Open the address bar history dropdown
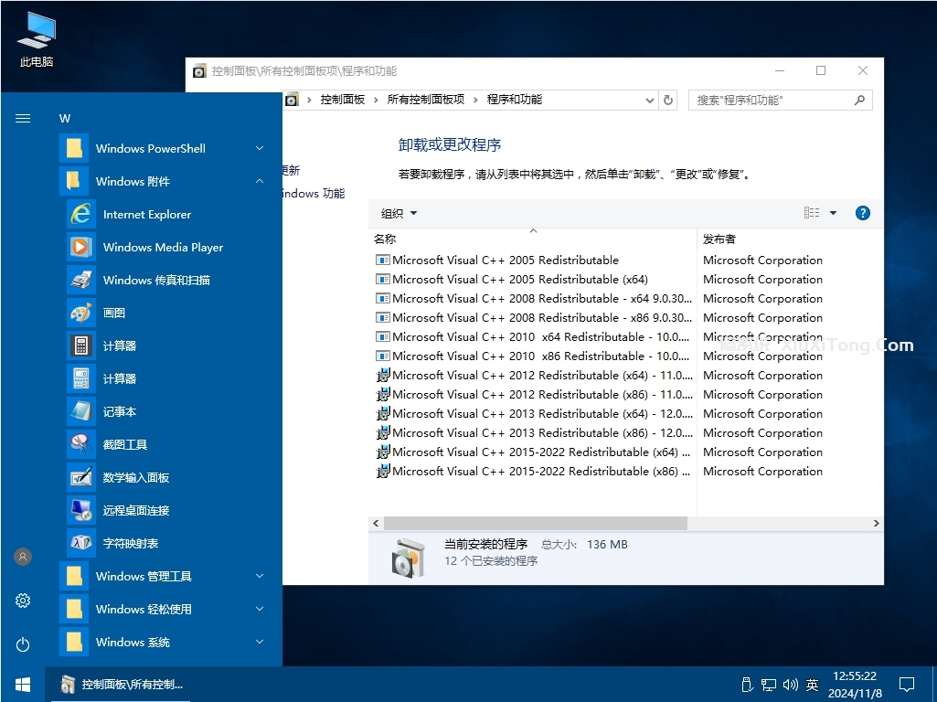The width and height of the screenshot is (937, 702). point(650,101)
